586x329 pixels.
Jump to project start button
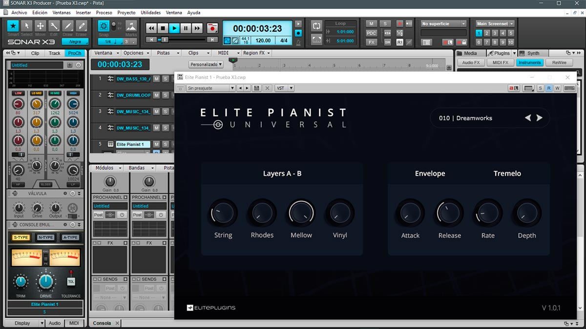[x=151, y=39]
